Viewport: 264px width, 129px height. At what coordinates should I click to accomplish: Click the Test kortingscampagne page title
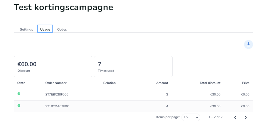click(x=63, y=7)
